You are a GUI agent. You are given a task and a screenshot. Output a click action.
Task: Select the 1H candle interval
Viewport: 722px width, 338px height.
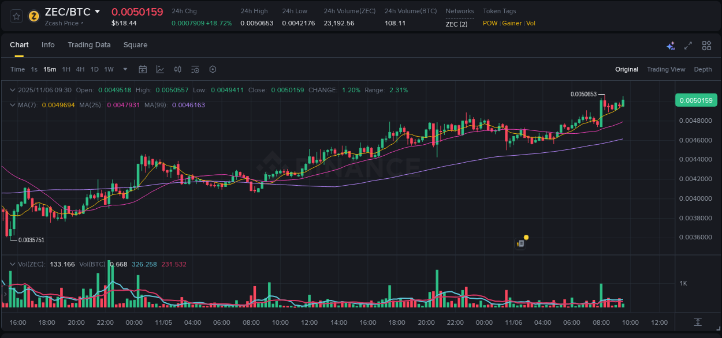[66, 69]
